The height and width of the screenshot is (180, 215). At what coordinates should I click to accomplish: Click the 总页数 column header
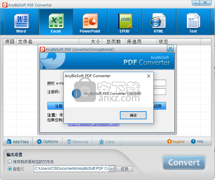pyautogui.click(x=114, y=42)
